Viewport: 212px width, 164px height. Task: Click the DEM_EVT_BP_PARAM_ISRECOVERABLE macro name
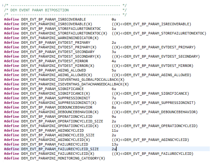[x=53, y=19]
